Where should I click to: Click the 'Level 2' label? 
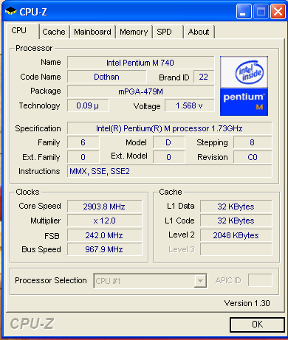pos(182,235)
